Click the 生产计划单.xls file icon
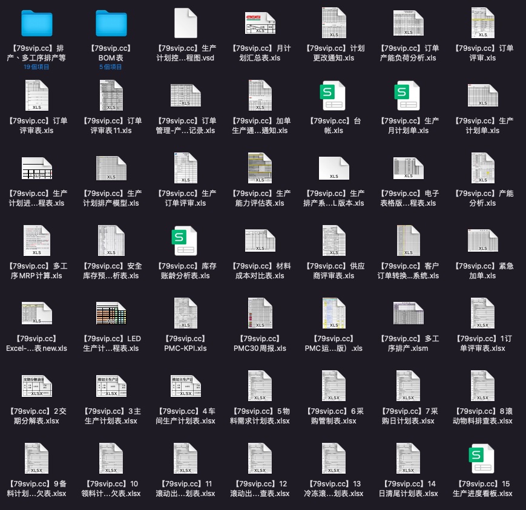 click(483, 96)
